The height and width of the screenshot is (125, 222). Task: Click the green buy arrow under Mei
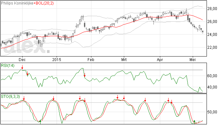point(195,122)
